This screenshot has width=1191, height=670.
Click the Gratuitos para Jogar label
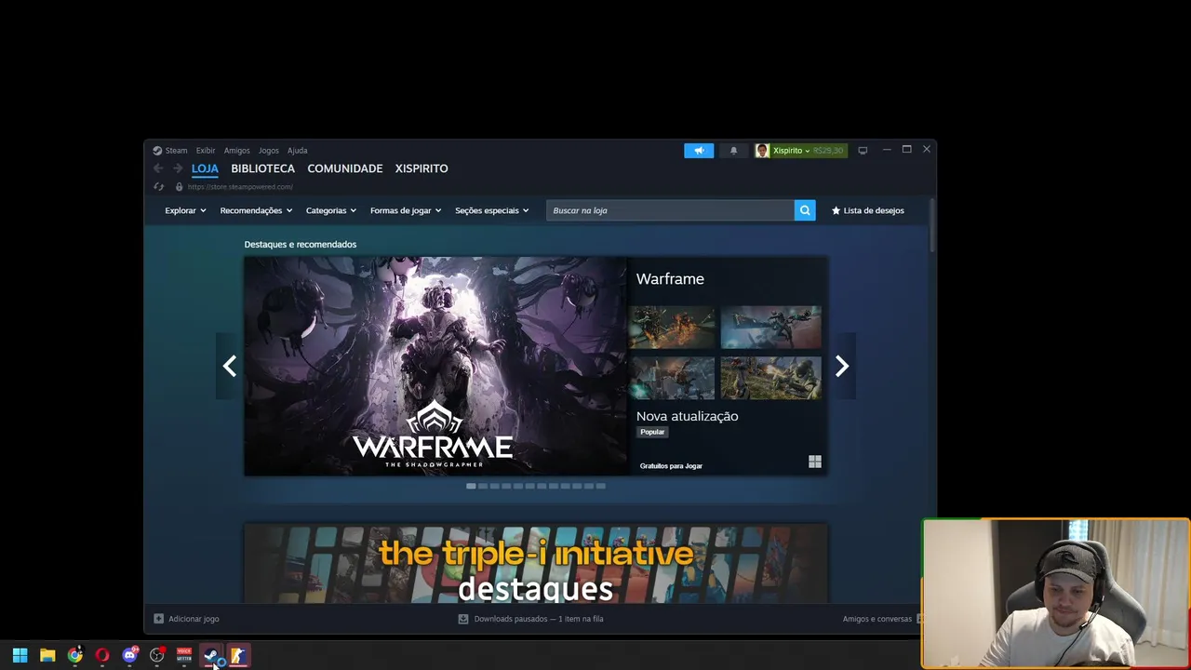tap(671, 466)
